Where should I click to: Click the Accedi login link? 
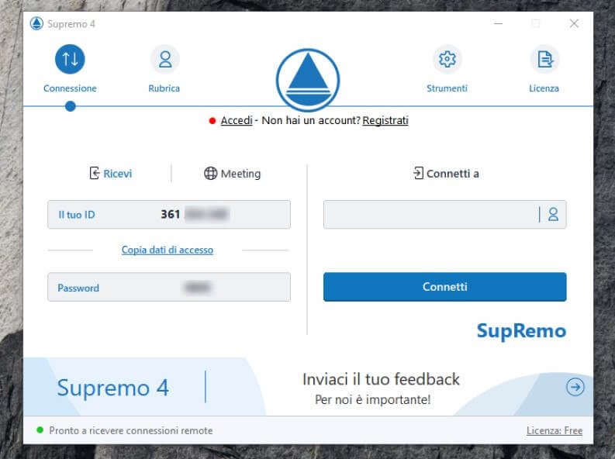click(x=237, y=120)
